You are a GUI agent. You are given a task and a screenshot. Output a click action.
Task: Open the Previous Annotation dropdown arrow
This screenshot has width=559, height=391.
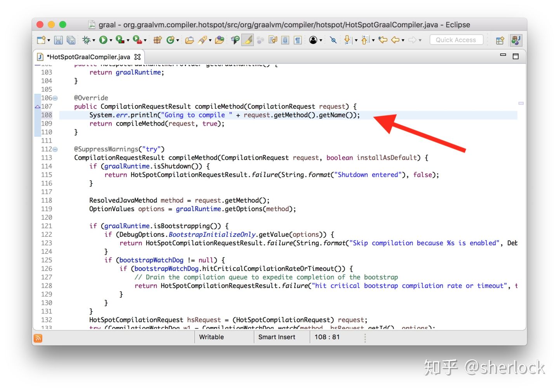click(x=373, y=40)
